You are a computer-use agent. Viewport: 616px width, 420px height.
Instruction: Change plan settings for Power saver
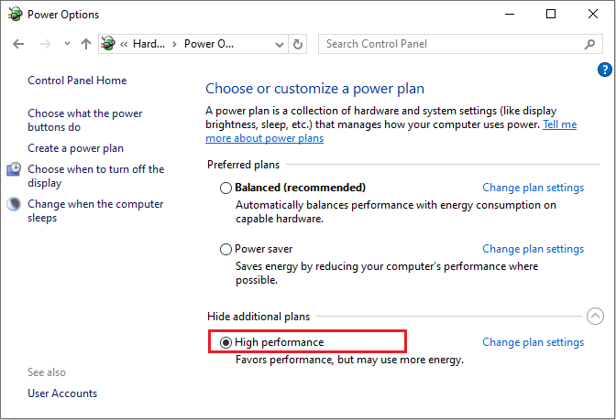coord(533,249)
